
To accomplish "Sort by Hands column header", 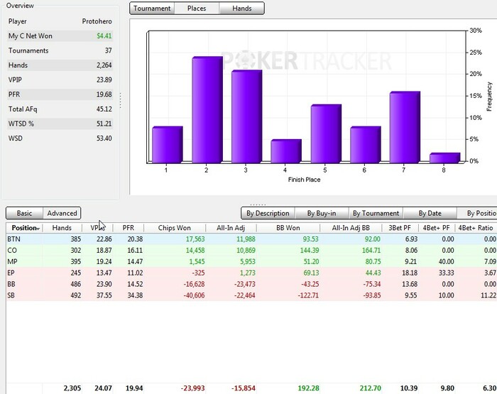I will (x=62, y=228).
